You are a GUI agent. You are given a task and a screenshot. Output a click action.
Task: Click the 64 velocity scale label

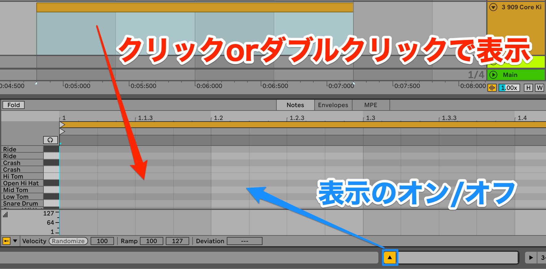coord(50,223)
